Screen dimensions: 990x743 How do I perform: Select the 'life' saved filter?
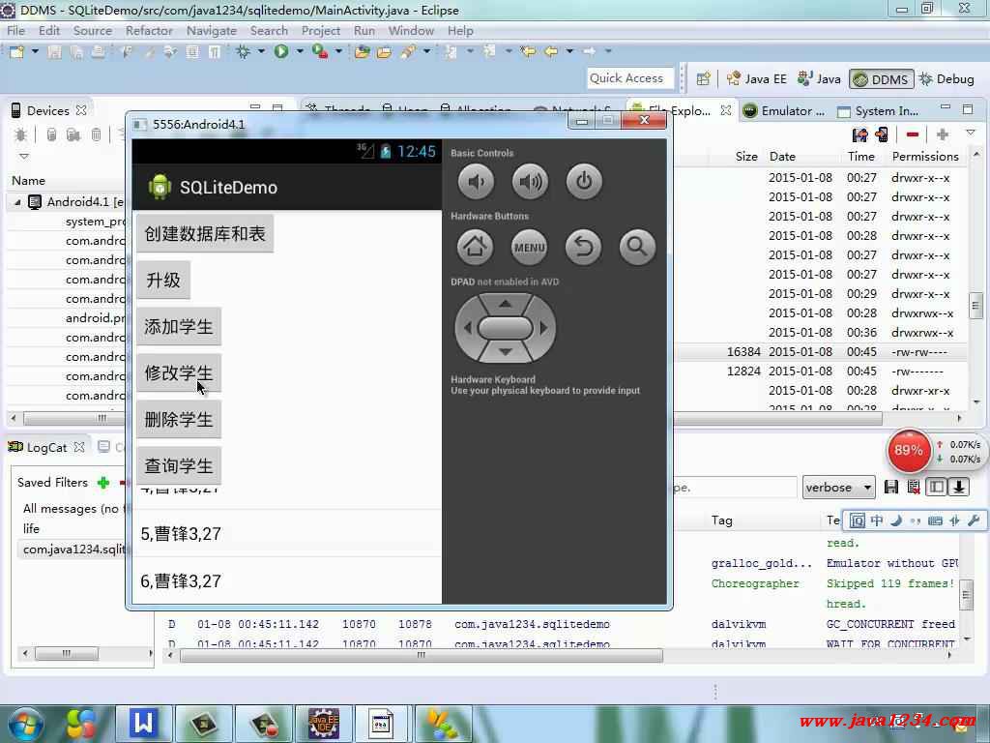[x=31, y=529]
